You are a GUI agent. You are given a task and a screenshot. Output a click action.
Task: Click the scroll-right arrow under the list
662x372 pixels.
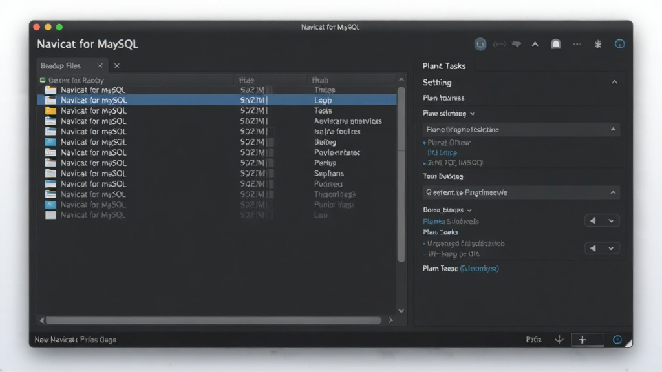pyautogui.click(x=390, y=320)
